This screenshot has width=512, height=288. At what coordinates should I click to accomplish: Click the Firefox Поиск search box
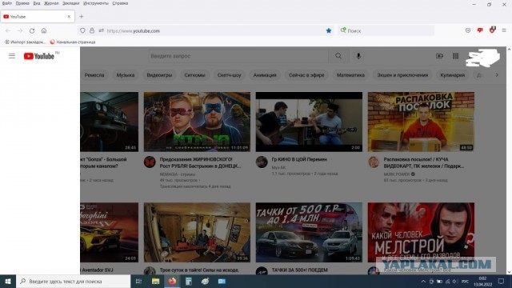click(386, 30)
